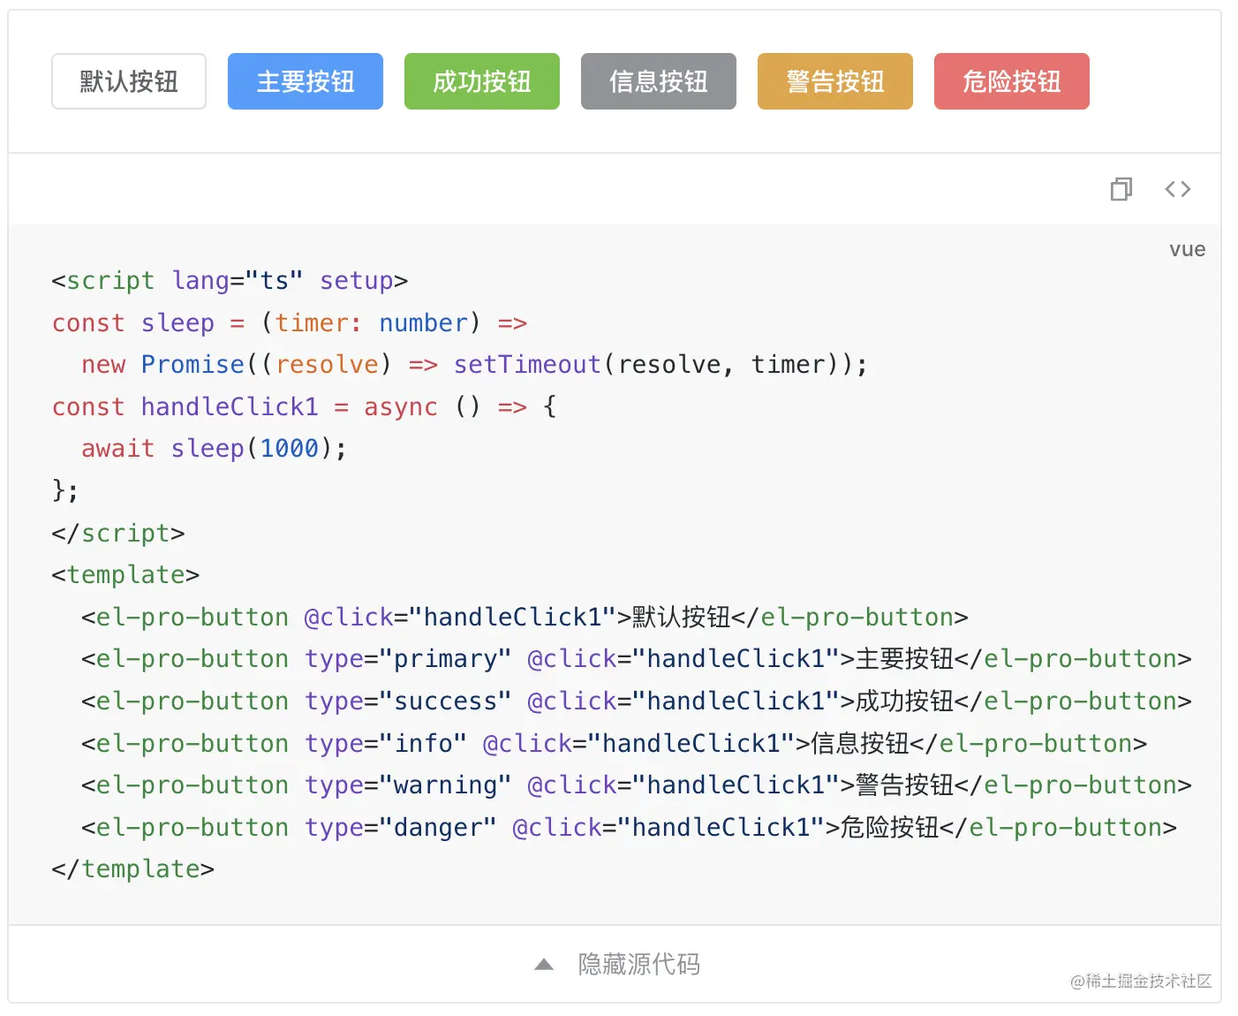Click the orange 警告按钮 warning button
This screenshot has height=1016, width=1238.
835,81
